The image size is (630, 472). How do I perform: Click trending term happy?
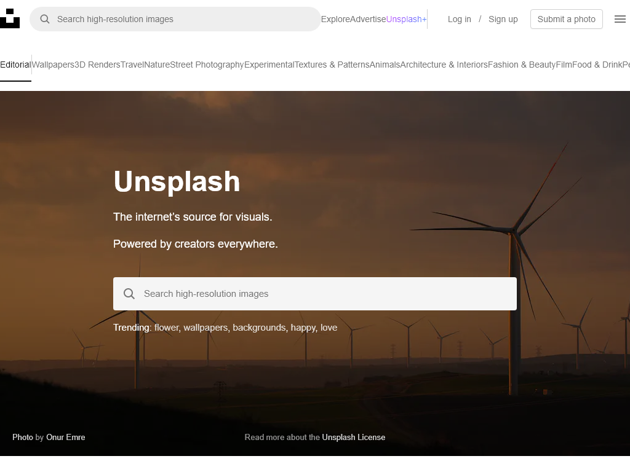point(303,328)
